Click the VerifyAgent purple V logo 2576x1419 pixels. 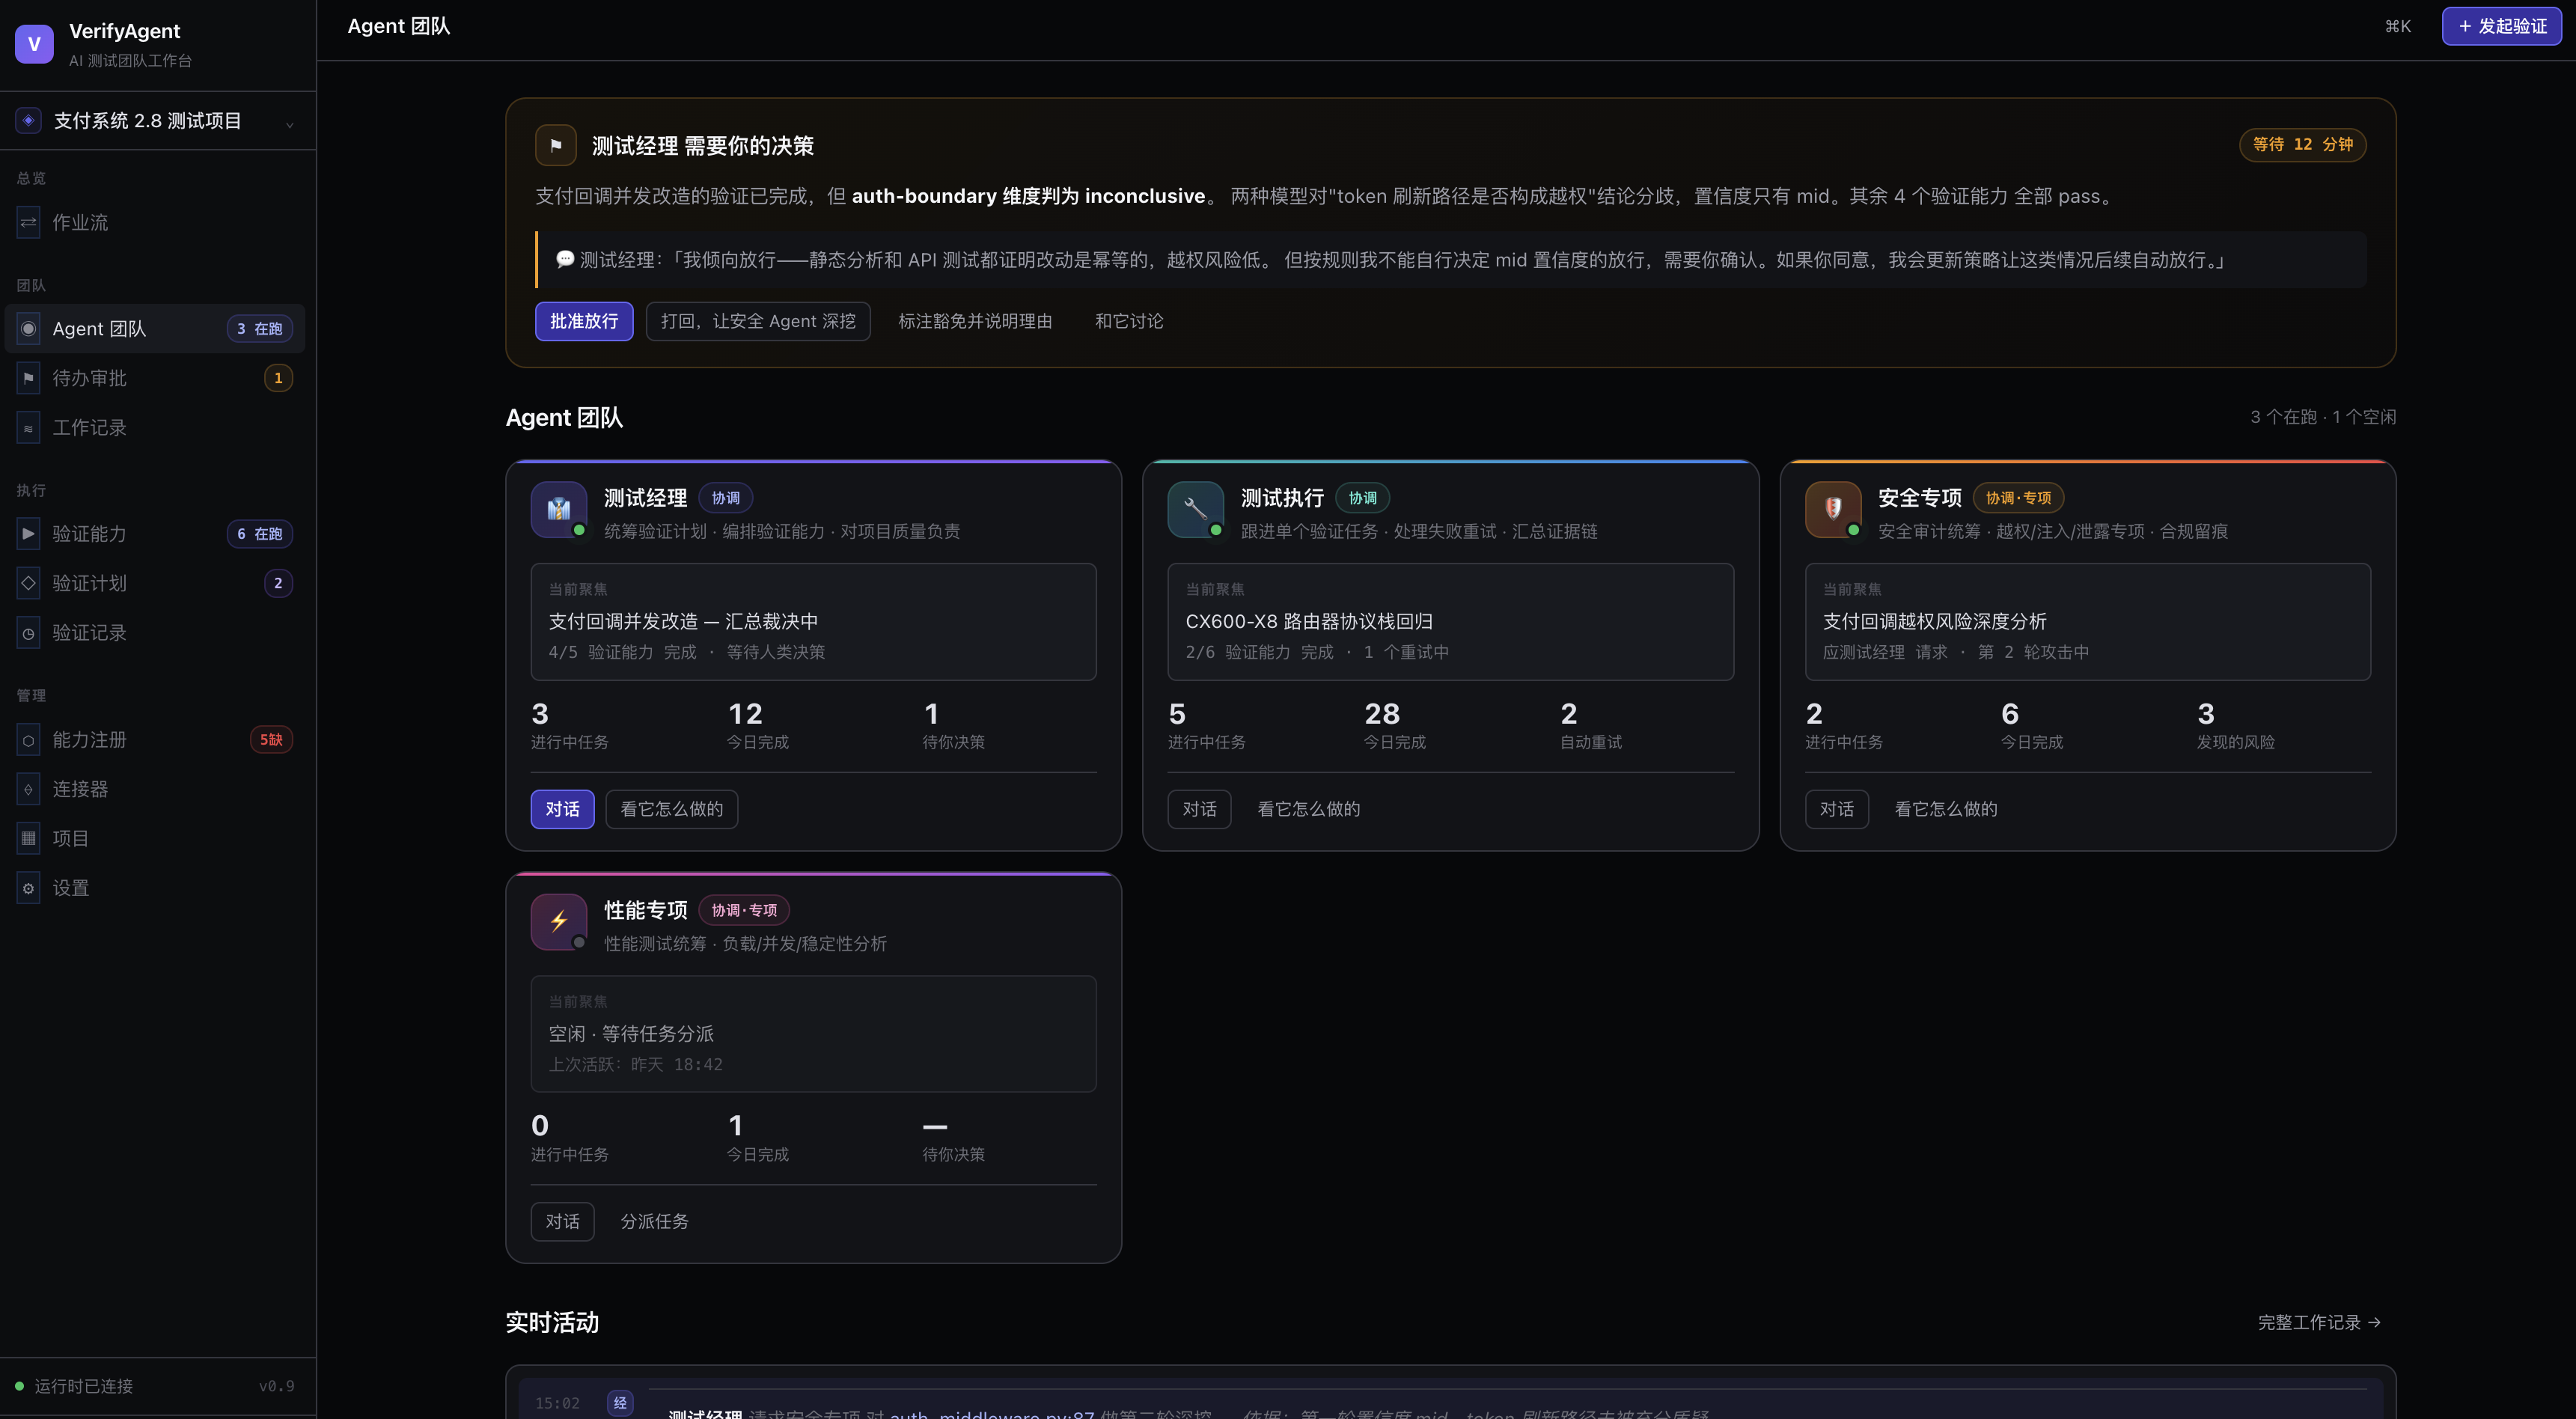coord(34,44)
